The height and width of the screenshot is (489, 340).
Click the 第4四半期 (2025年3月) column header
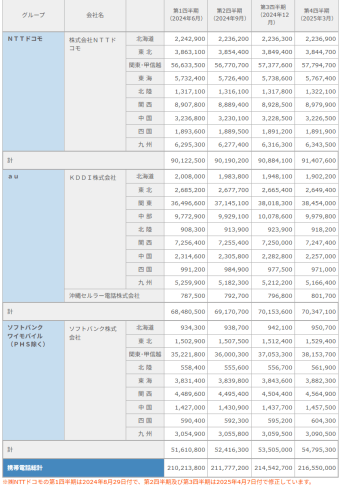[316, 15]
